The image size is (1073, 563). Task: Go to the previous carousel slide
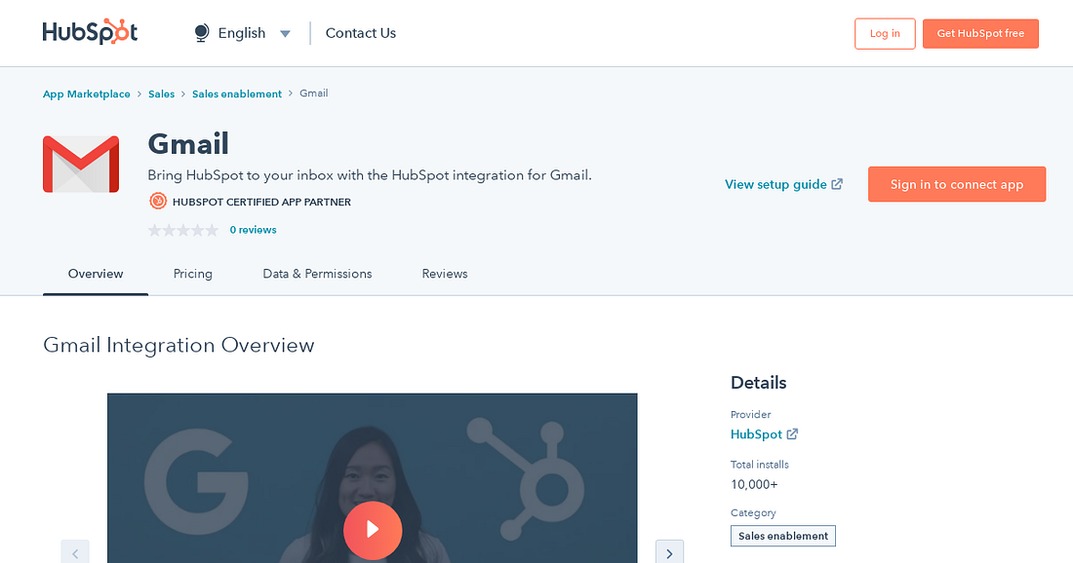click(x=75, y=552)
